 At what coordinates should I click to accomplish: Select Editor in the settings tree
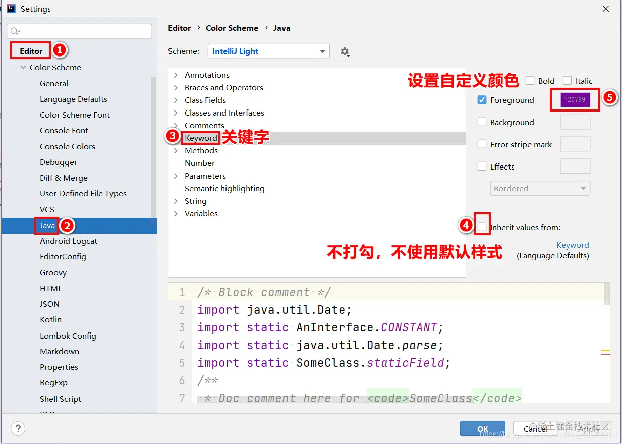[31, 51]
